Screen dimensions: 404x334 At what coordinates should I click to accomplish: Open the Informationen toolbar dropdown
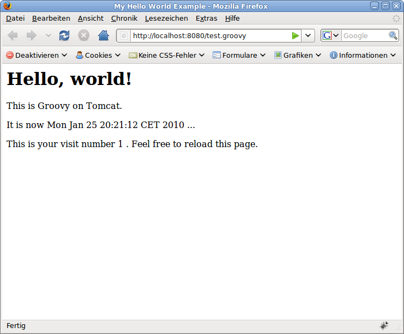pyautogui.click(x=363, y=55)
